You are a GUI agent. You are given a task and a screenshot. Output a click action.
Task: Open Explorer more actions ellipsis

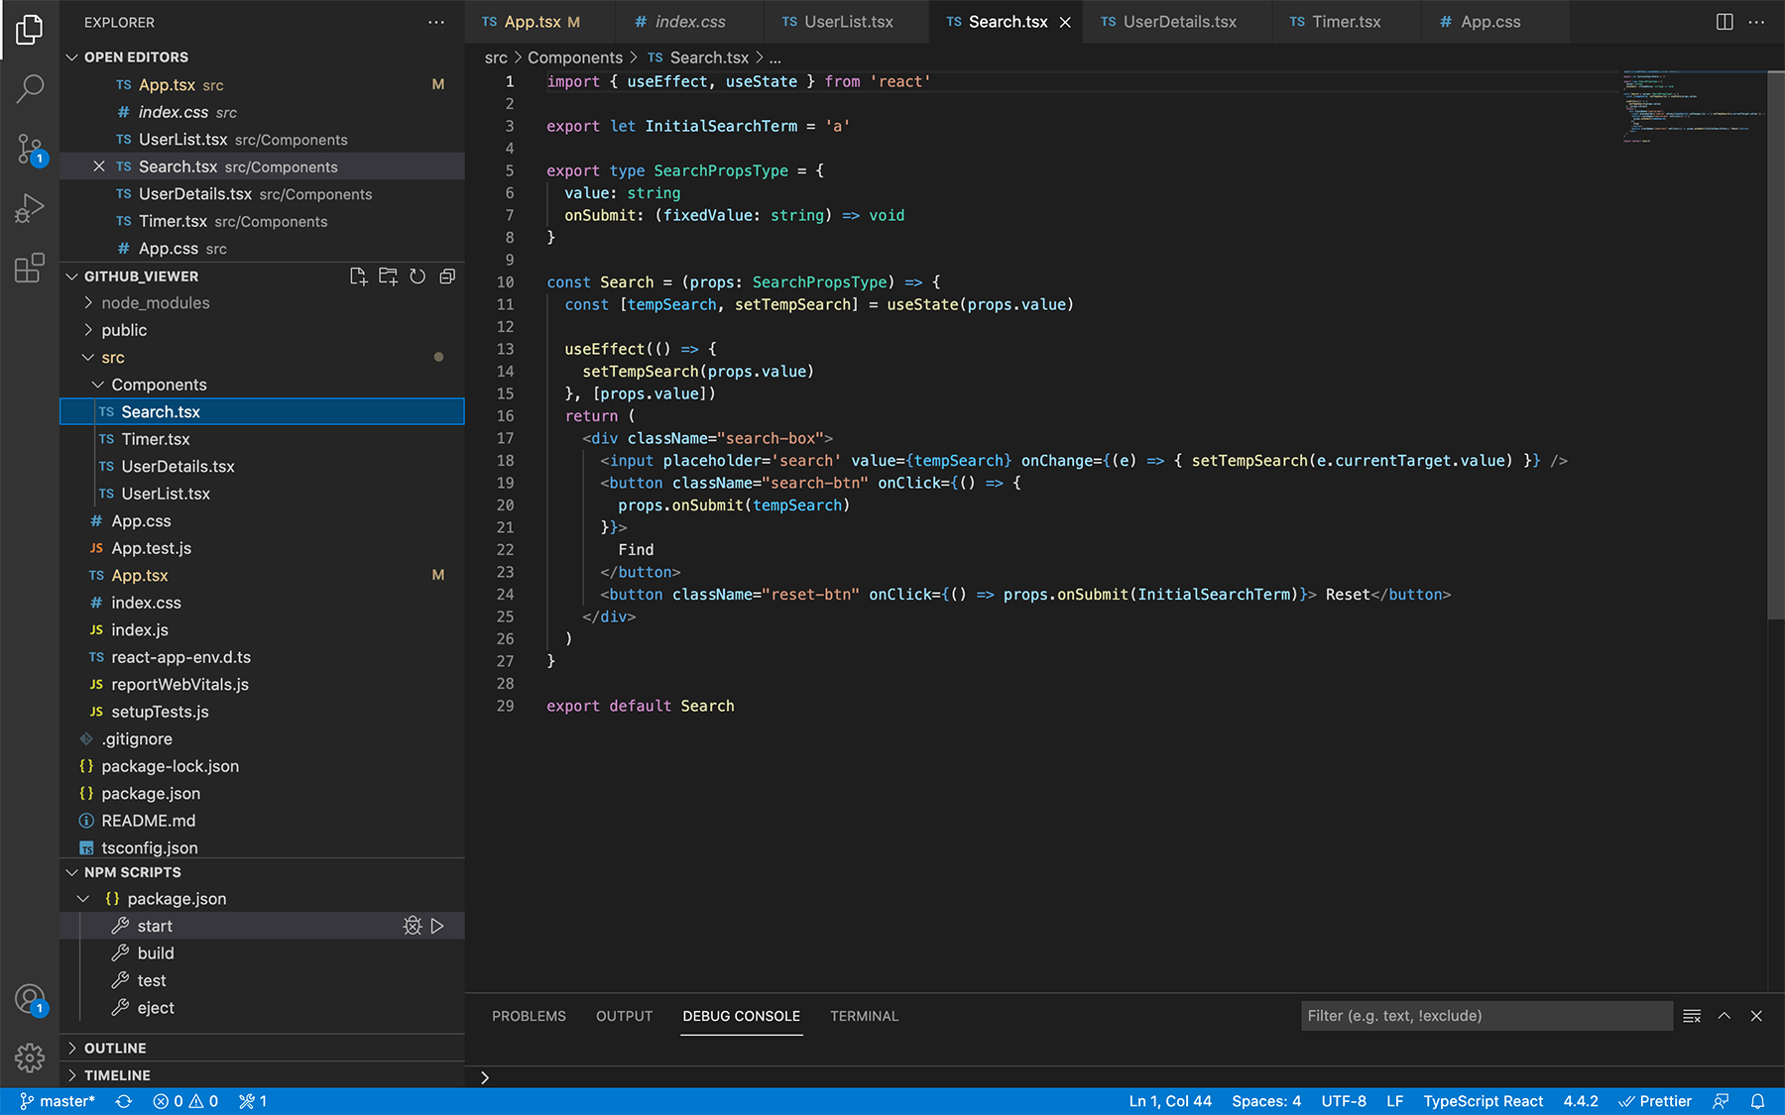click(436, 22)
